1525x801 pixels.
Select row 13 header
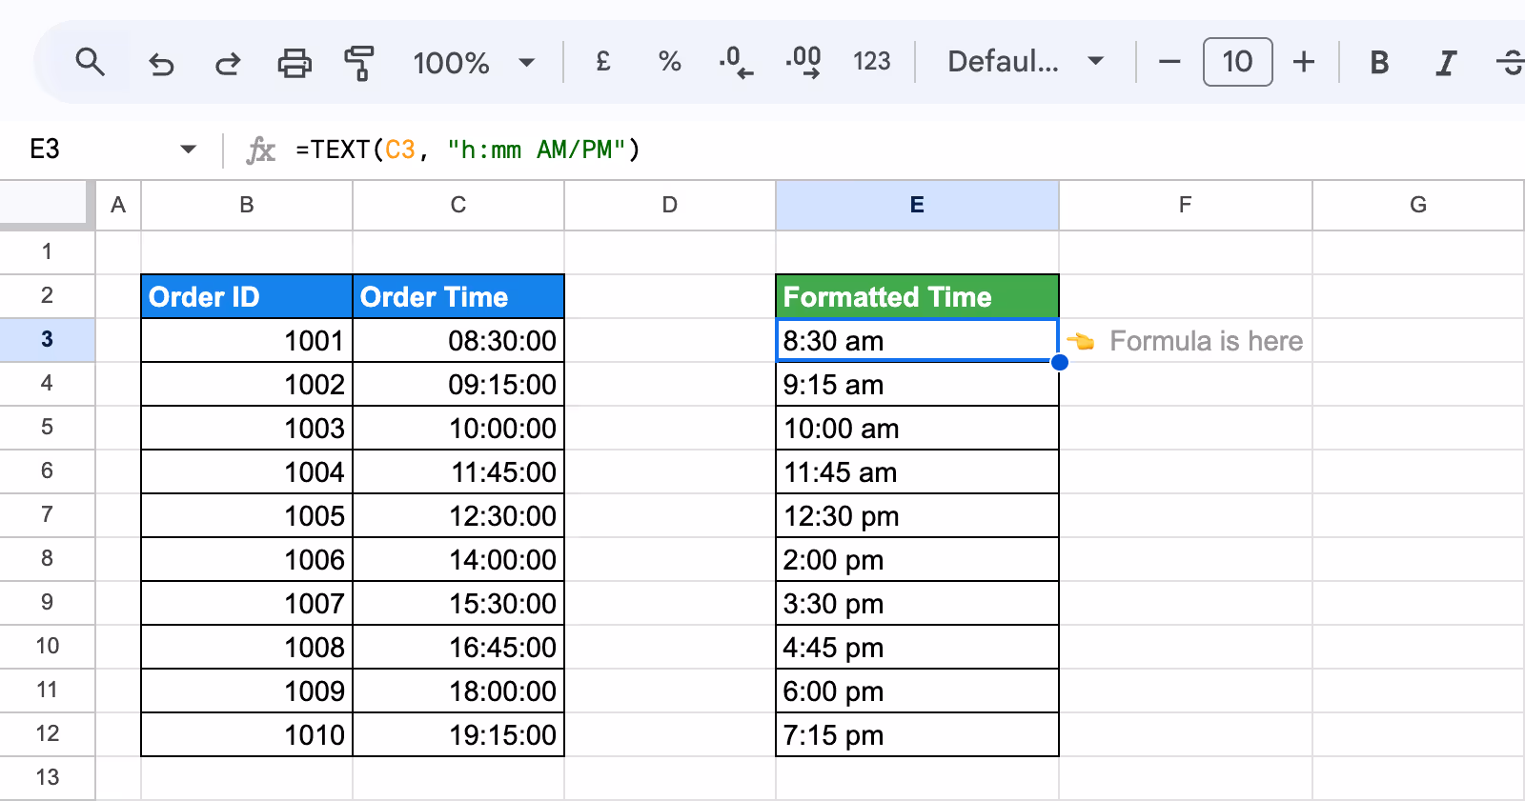coord(47,778)
